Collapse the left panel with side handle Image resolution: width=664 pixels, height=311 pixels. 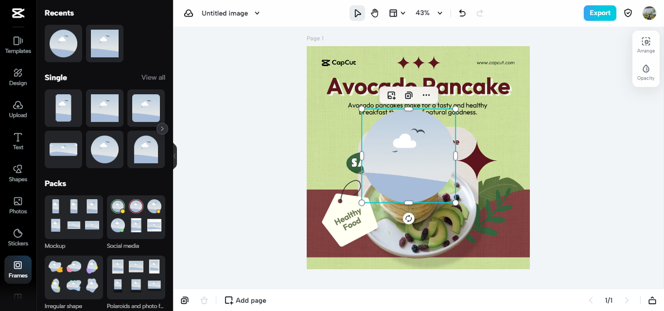coord(175,156)
